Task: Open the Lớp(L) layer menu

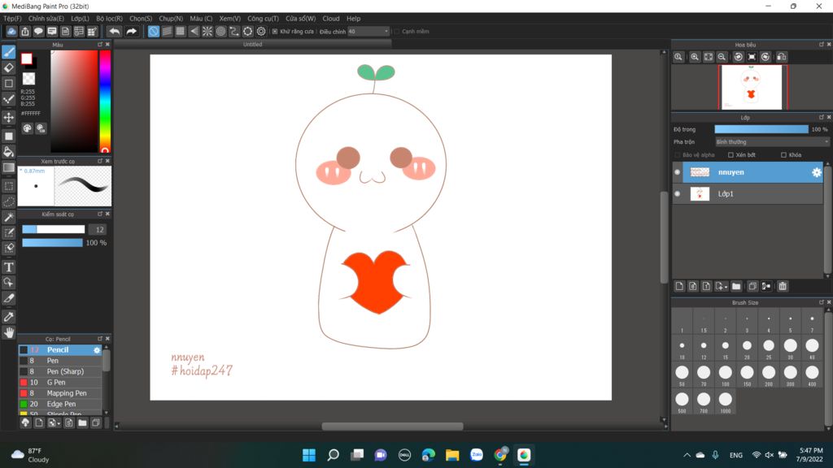Action: [x=81, y=19]
